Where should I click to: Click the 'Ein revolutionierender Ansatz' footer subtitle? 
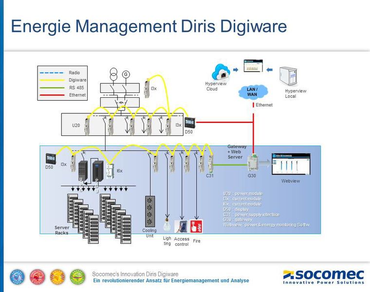171,281
